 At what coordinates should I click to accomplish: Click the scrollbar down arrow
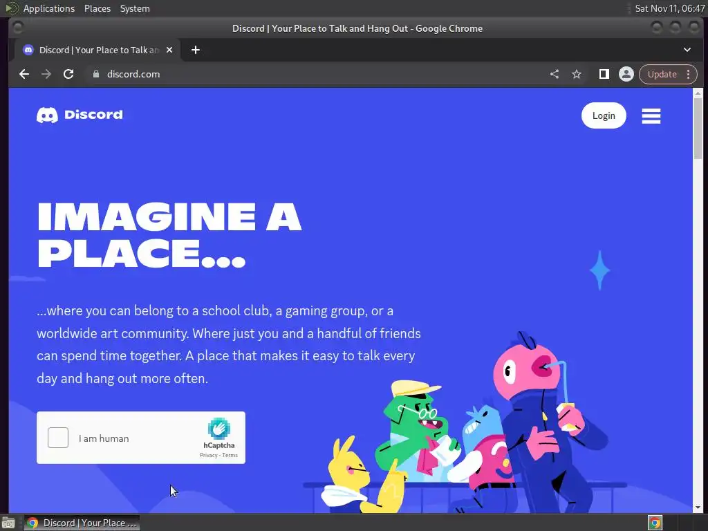pos(698,508)
